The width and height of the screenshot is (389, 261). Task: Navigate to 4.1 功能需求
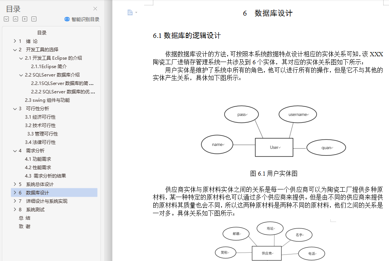click(38, 159)
